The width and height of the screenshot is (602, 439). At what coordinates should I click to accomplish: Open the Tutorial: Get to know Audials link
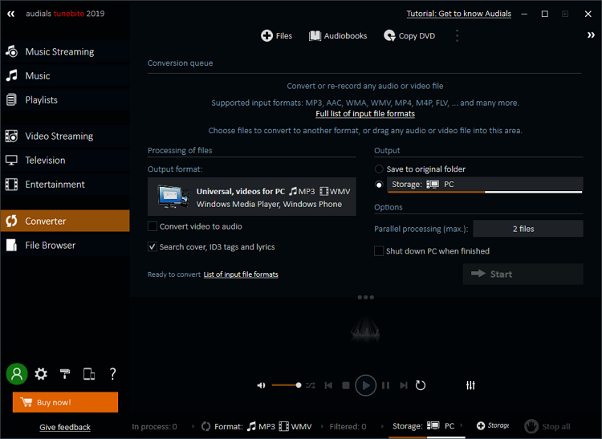(x=459, y=14)
